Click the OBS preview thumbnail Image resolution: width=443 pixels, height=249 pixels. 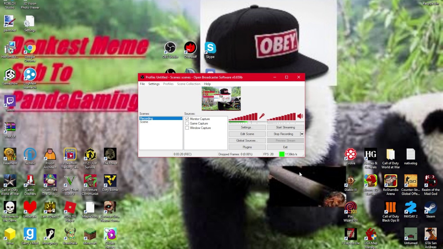[221, 99]
